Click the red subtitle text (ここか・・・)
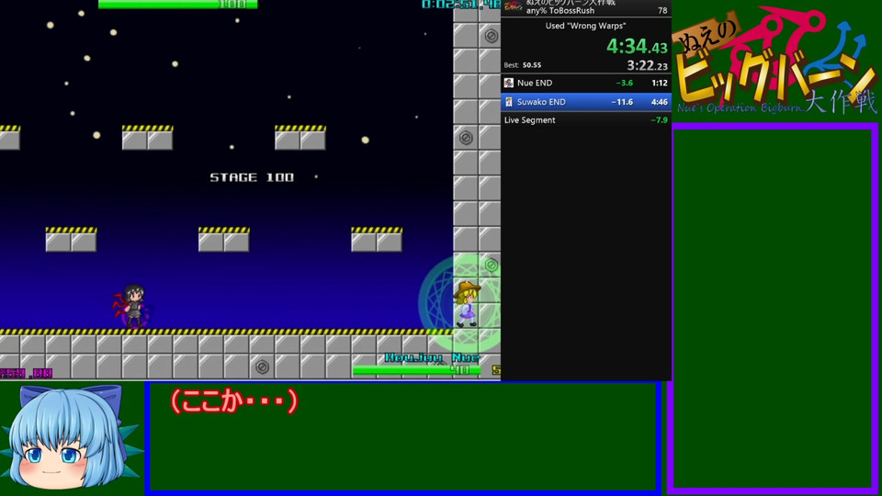 coord(233,401)
